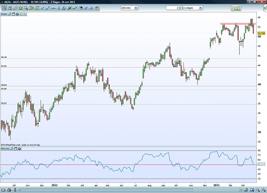The image size is (267, 193).
Task: Click Koers panel window icon
Action: (13, 14)
